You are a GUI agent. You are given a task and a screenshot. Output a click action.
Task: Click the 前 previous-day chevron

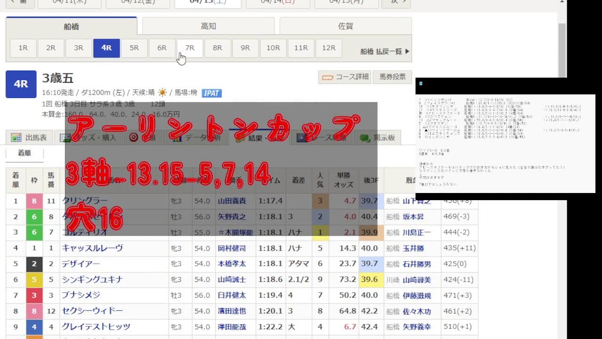(x=19, y=3)
